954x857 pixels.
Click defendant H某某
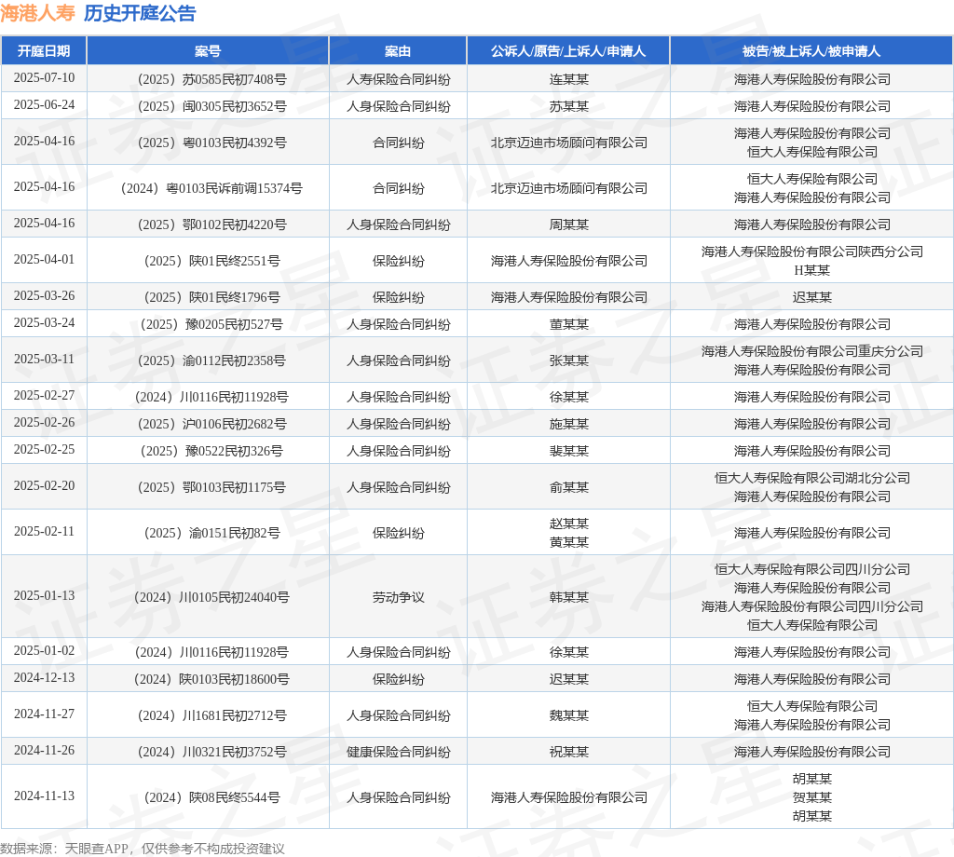point(811,270)
